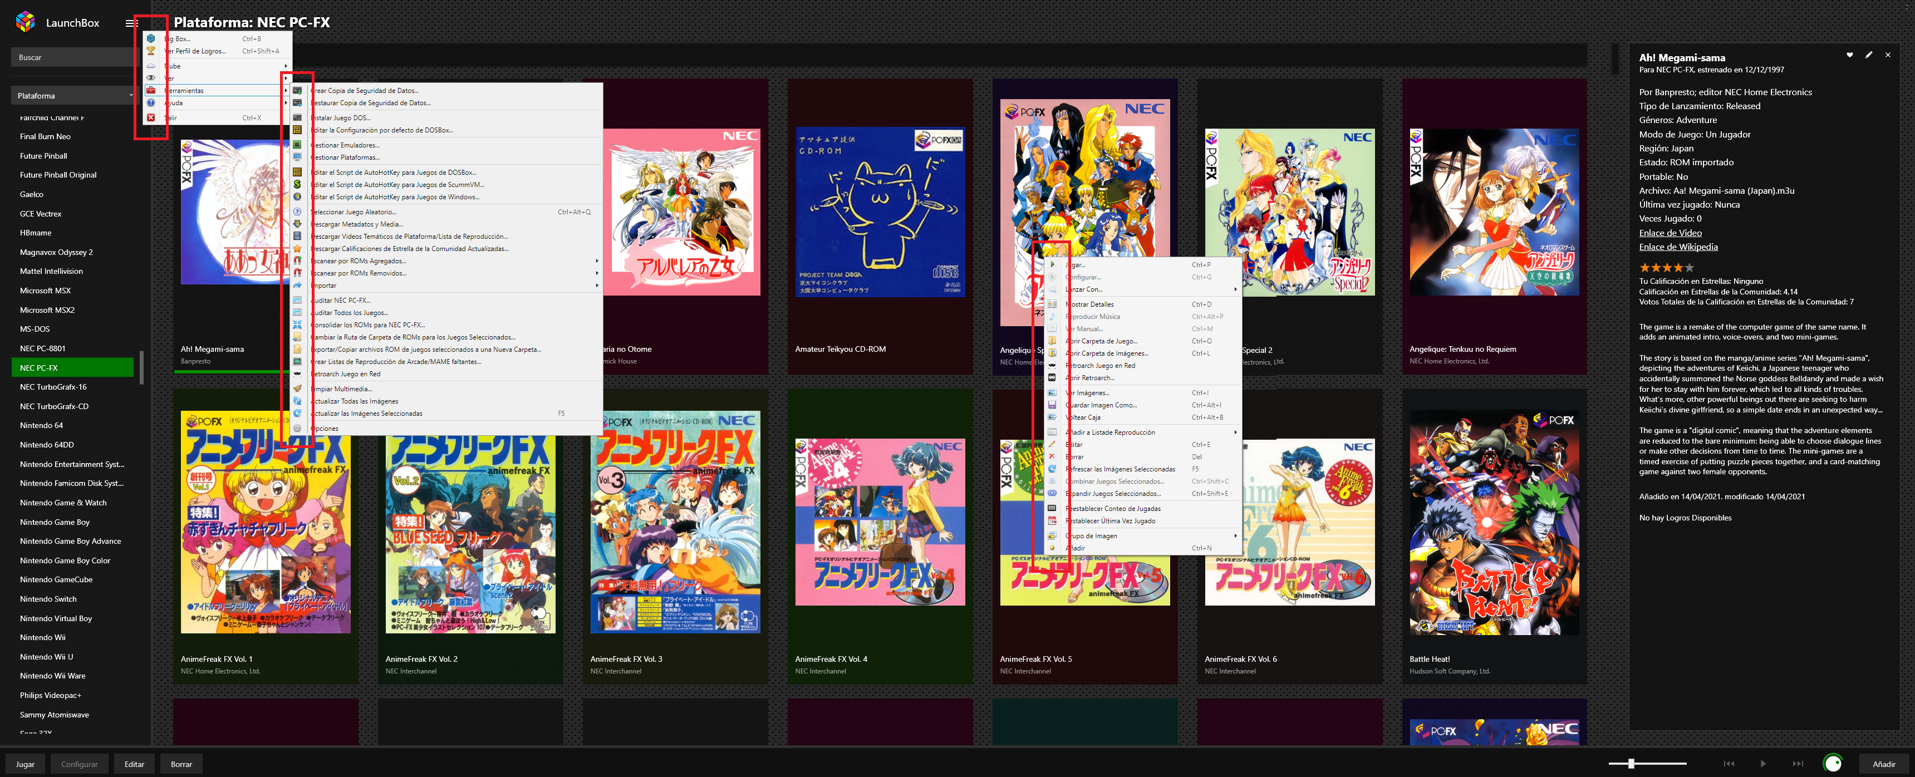
Task: Click the floppy Guardar Imagen Como icon
Action: tap(1052, 405)
